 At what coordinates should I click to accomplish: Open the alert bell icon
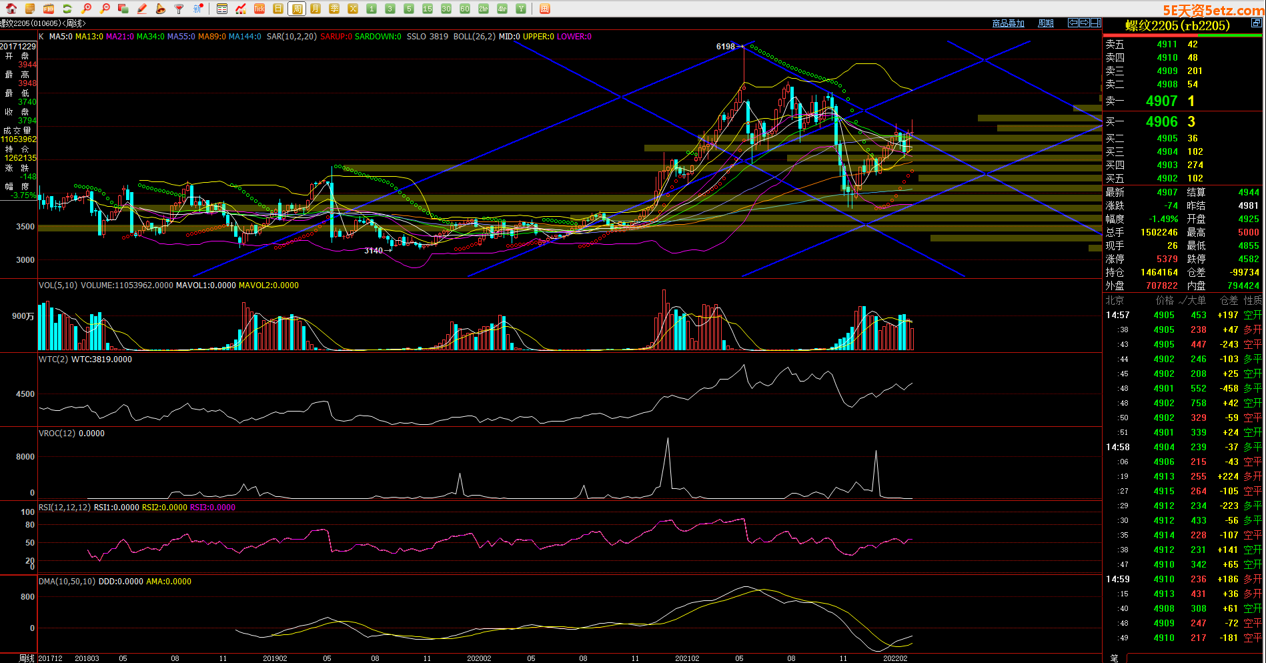pyautogui.click(x=161, y=9)
